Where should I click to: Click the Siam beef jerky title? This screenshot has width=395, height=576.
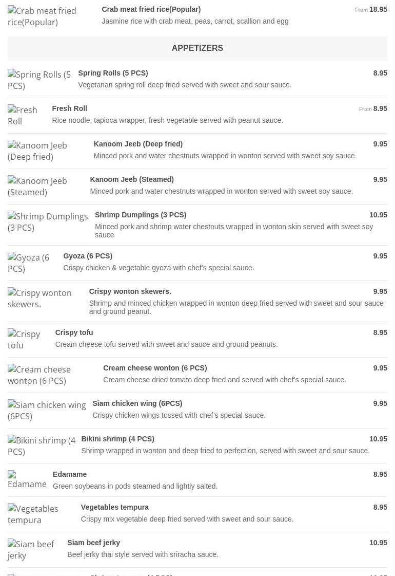93,543
